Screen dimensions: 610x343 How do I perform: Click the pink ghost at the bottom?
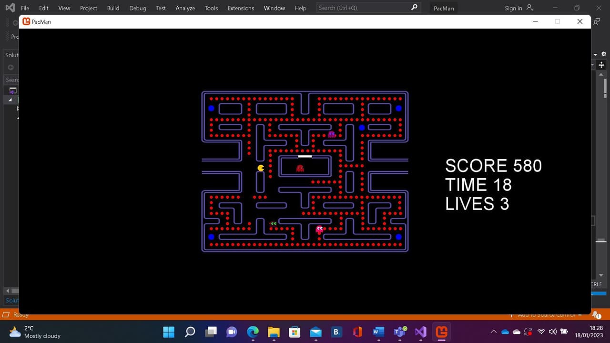[319, 229]
